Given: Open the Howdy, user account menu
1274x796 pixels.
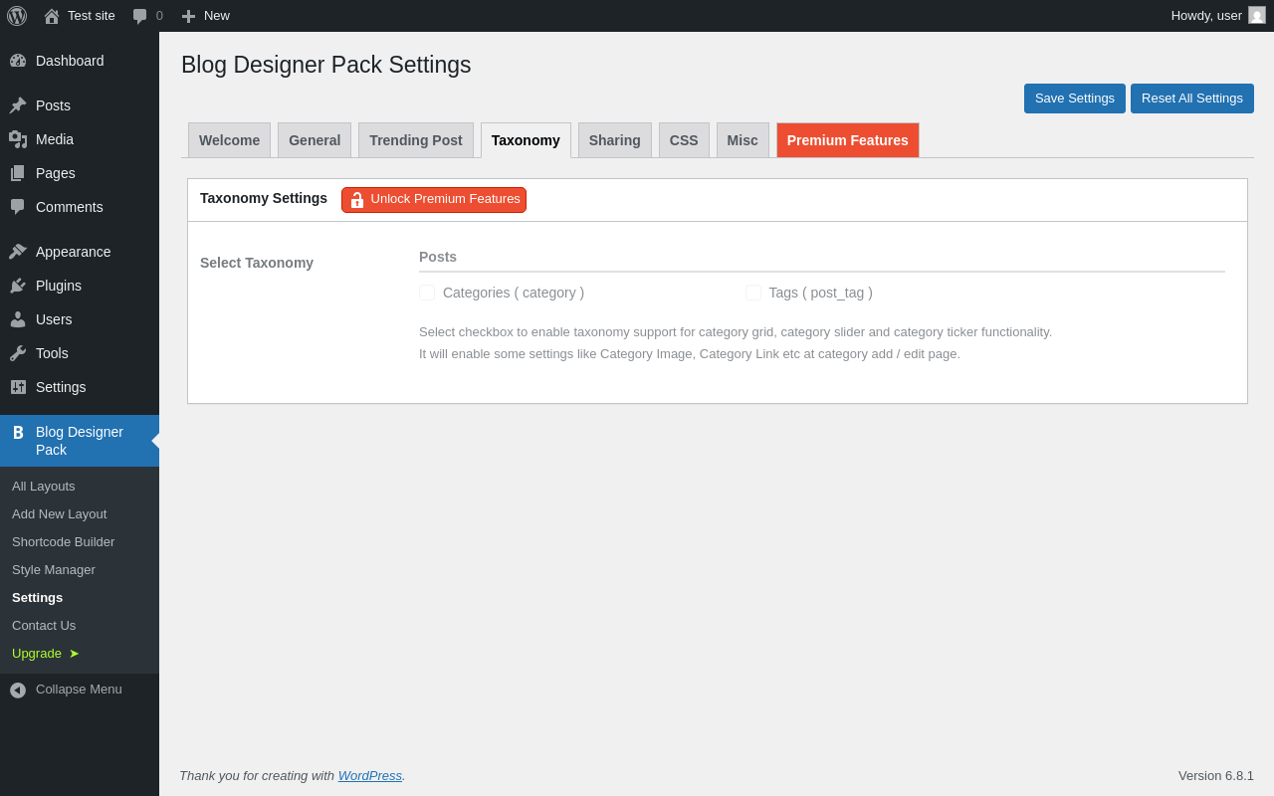Looking at the screenshot, I should coord(1218,16).
